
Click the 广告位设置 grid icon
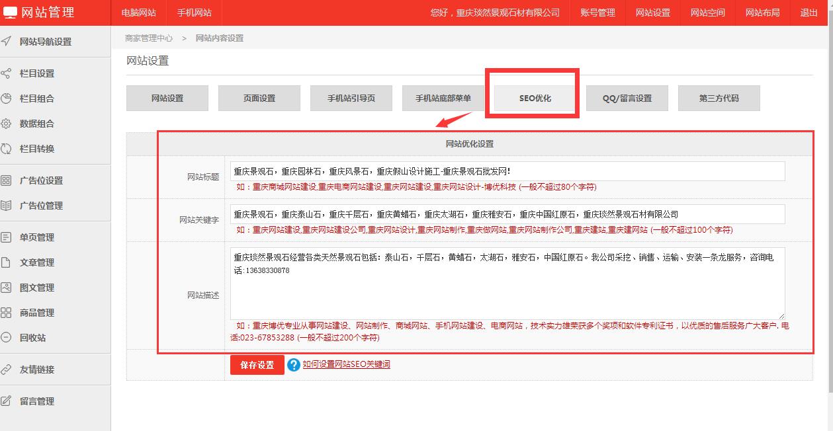point(6,180)
